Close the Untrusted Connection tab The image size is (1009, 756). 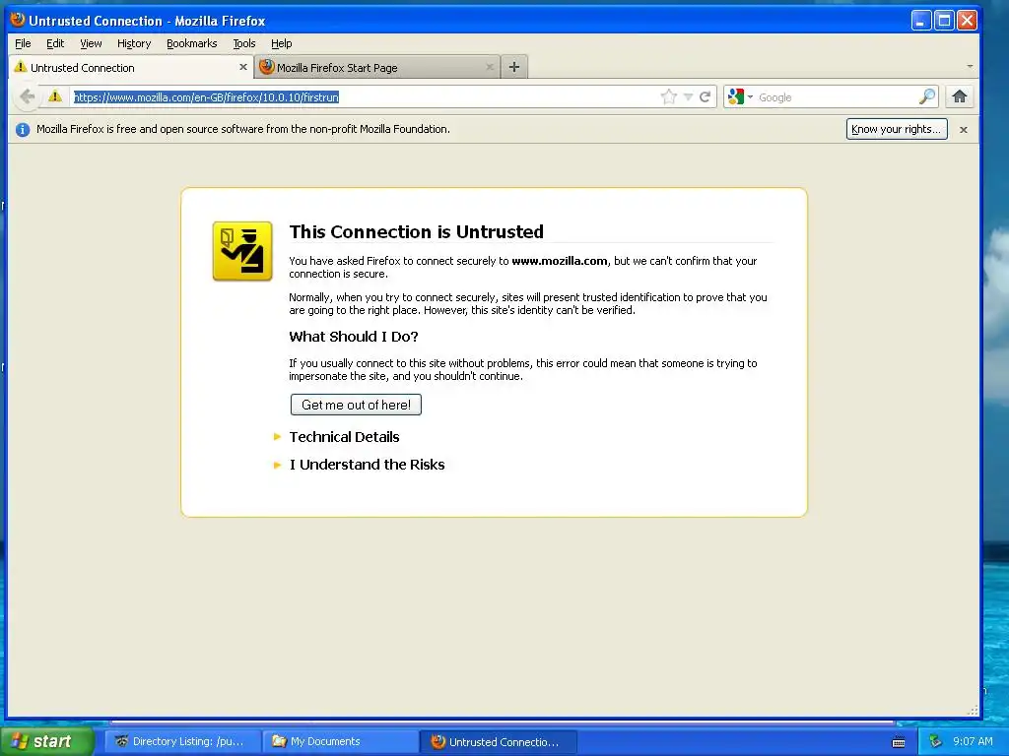243,67
